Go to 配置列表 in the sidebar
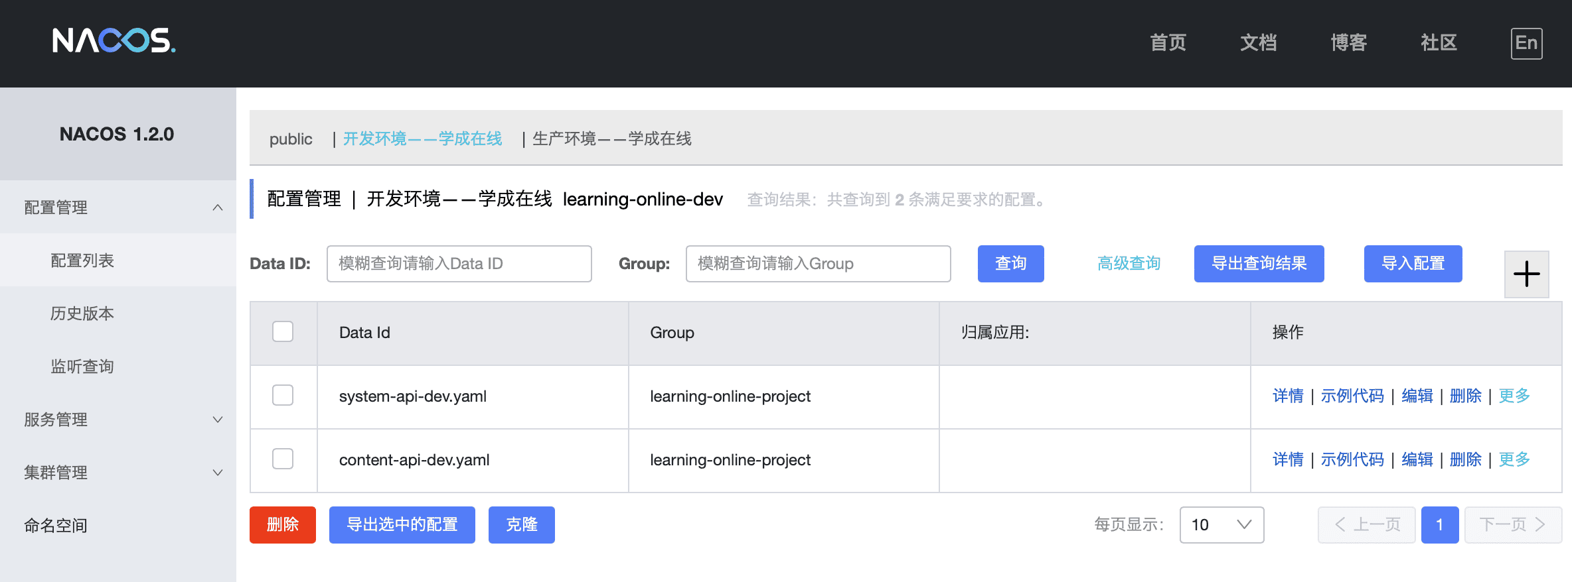Screen dimensions: 1572x582 coord(118,261)
